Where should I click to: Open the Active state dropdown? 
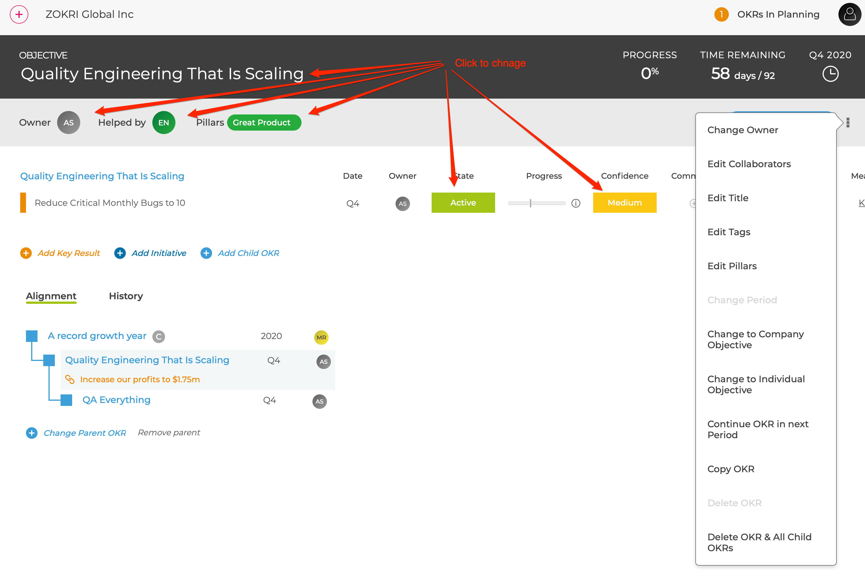(x=463, y=202)
